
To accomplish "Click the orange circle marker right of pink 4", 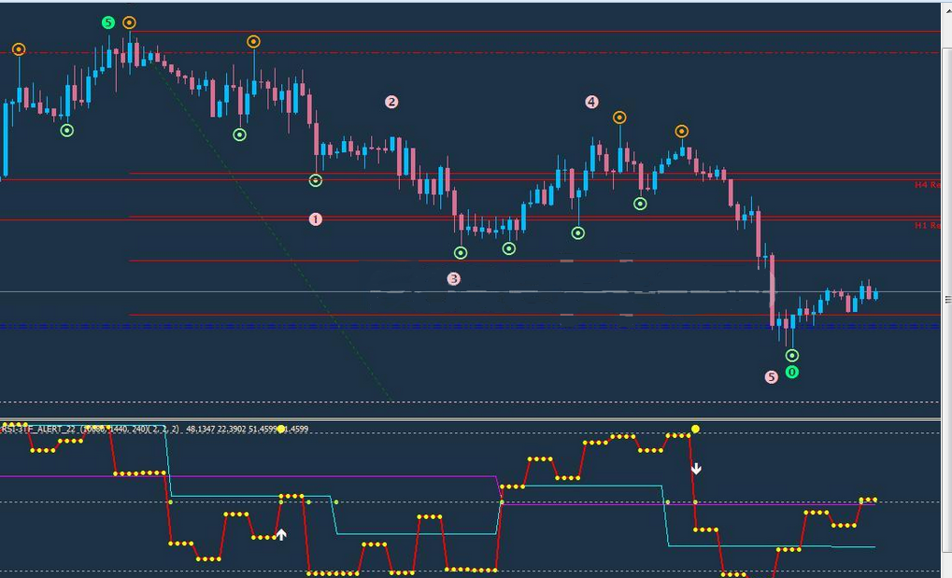I will click(619, 117).
